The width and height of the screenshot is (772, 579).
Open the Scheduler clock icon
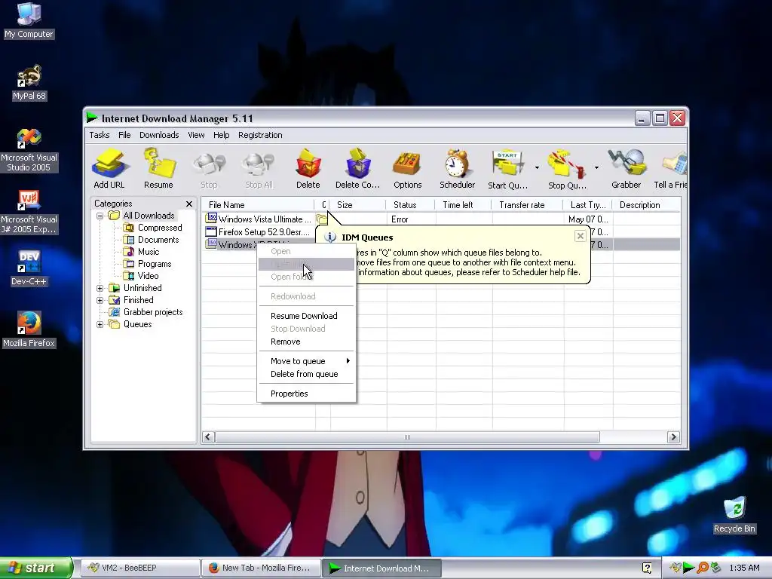pos(457,169)
